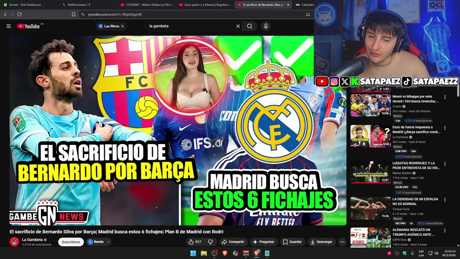Click AMD software tray icon
Viewport: 460px width, 259px height.
(x=389, y=253)
